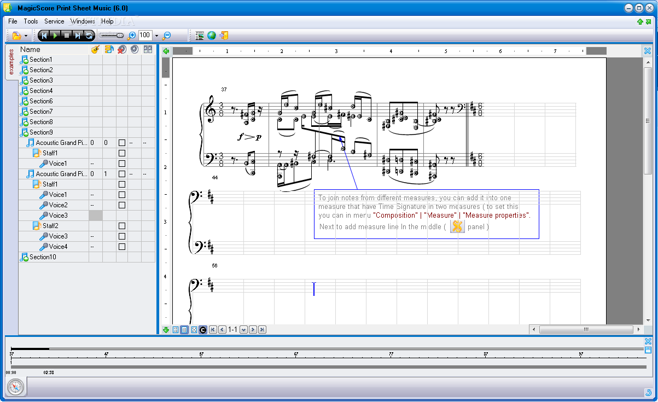The height and width of the screenshot is (402, 658).
Task: Open the Service menu
Action: click(54, 21)
